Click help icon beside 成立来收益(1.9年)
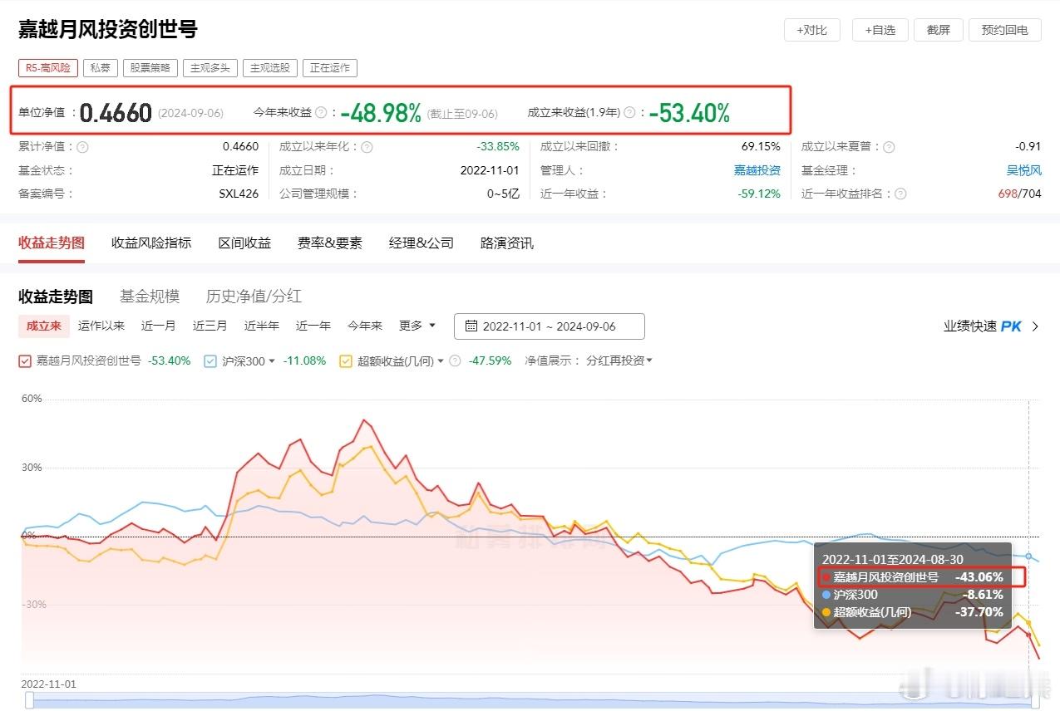Image resolution: width=1060 pixels, height=711 pixels. pos(629,113)
